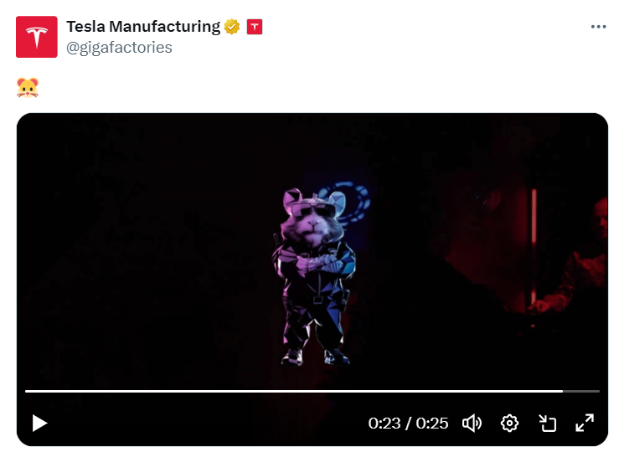Click the elapsed time 0:23
The height and width of the screenshot is (457, 619).
pyautogui.click(x=384, y=424)
